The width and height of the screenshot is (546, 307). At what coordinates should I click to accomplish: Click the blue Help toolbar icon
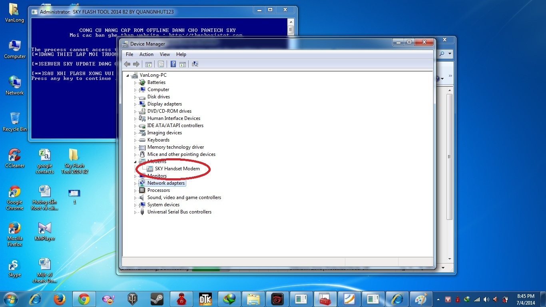[x=173, y=64]
